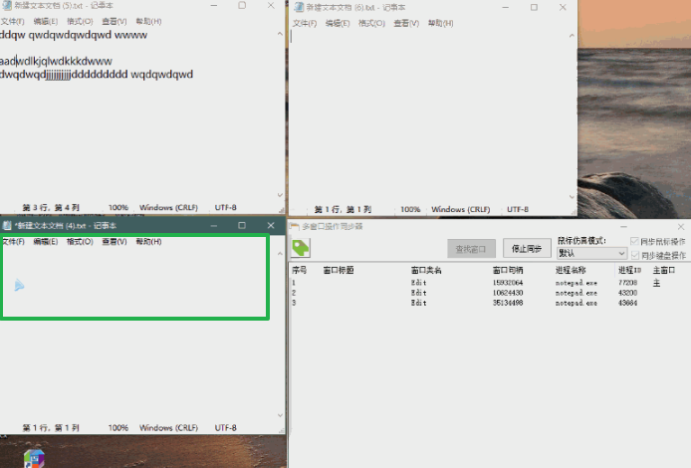
Task: Open 查看(V) menu in the (6).txt Notepad
Action: [x=406, y=23]
